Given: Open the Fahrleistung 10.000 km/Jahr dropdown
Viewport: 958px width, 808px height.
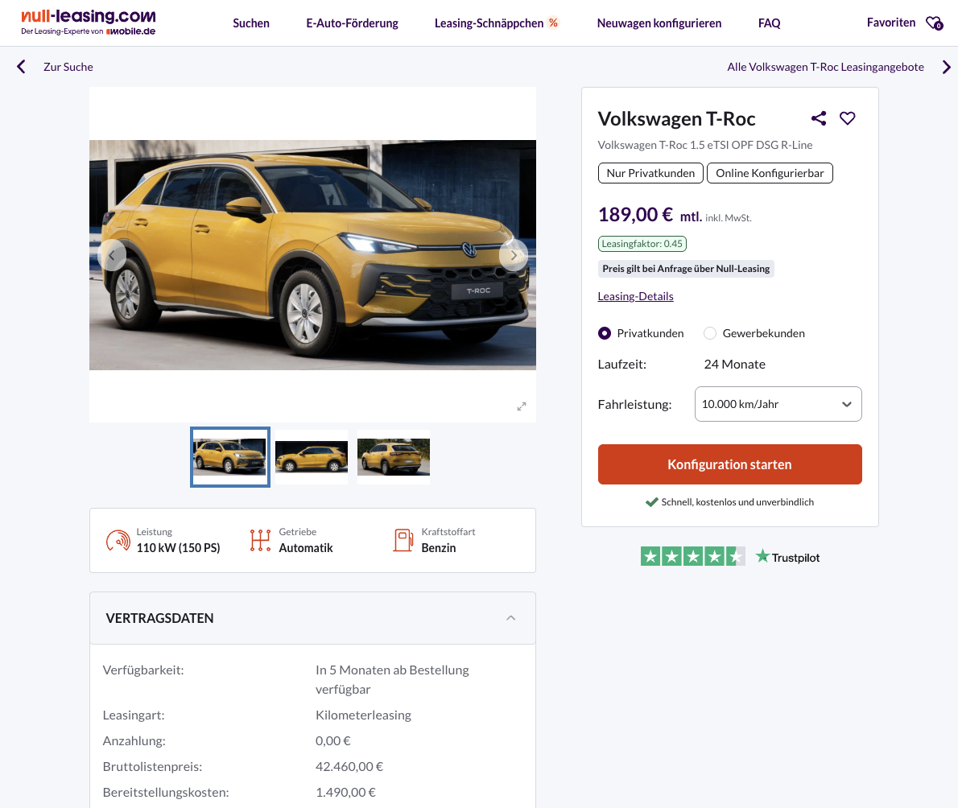Looking at the screenshot, I should pos(778,404).
